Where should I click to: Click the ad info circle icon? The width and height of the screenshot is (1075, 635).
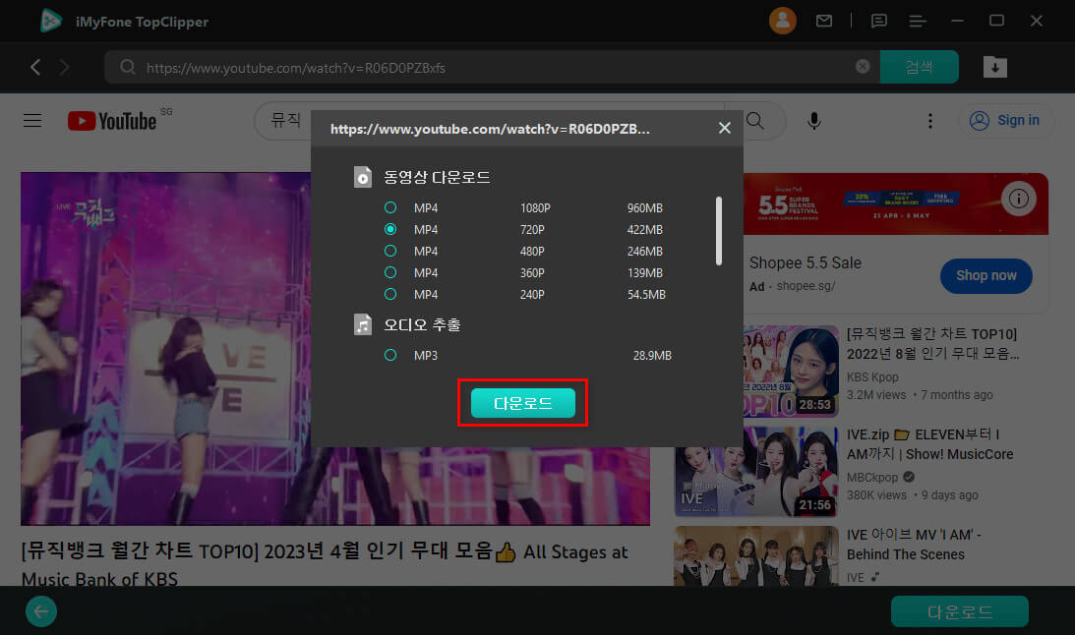click(x=1018, y=199)
